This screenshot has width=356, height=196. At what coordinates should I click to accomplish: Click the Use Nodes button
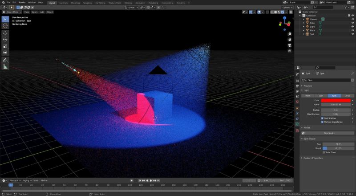coord(327,133)
